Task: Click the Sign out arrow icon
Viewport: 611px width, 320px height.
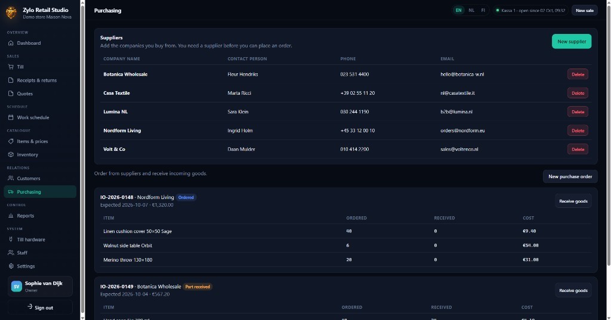Action: (x=30, y=307)
